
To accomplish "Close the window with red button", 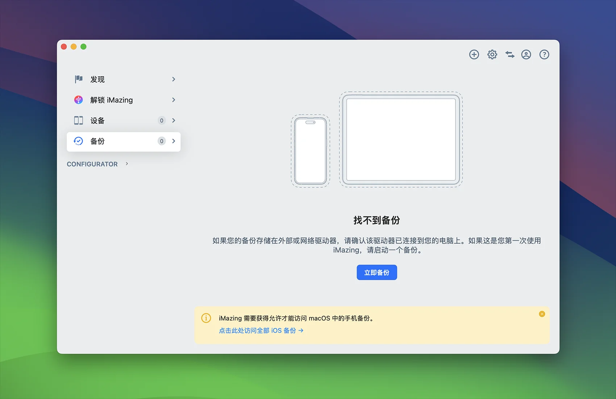I will (x=64, y=47).
